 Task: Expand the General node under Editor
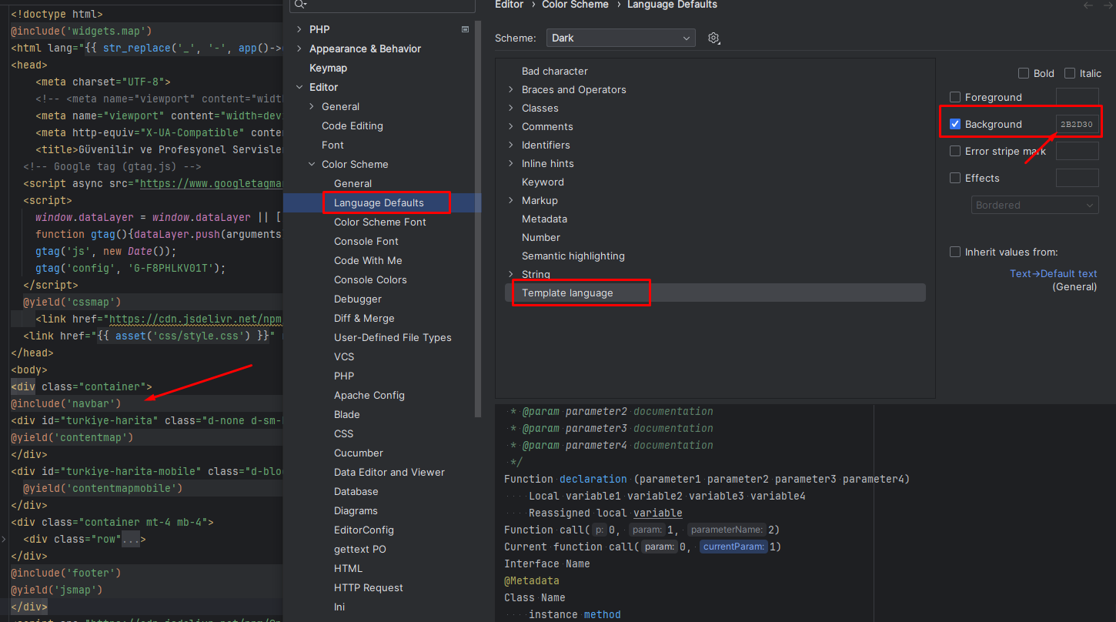coord(312,106)
